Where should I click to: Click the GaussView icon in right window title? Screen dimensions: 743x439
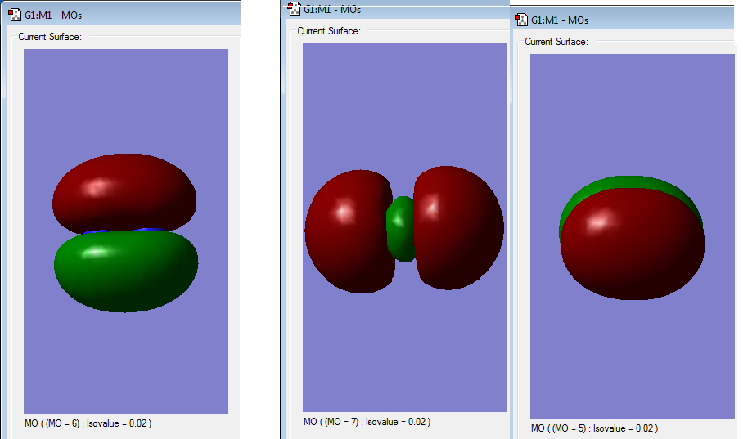[x=522, y=20]
